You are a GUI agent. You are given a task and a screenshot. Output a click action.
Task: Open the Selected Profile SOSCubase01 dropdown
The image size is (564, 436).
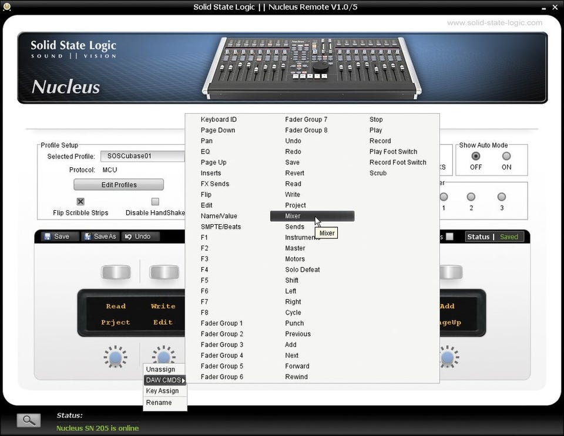click(x=142, y=156)
